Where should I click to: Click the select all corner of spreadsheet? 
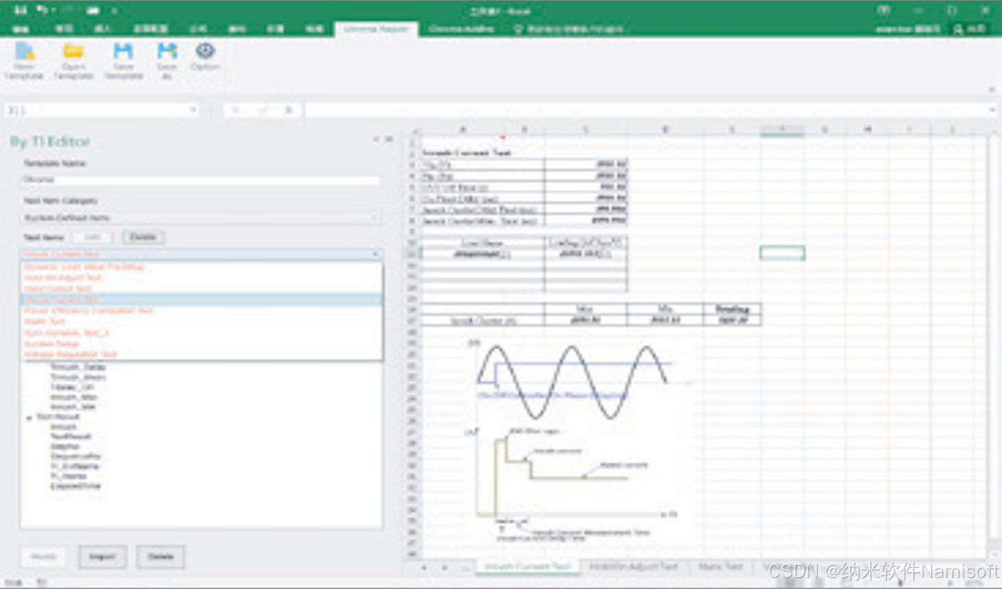[x=414, y=130]
